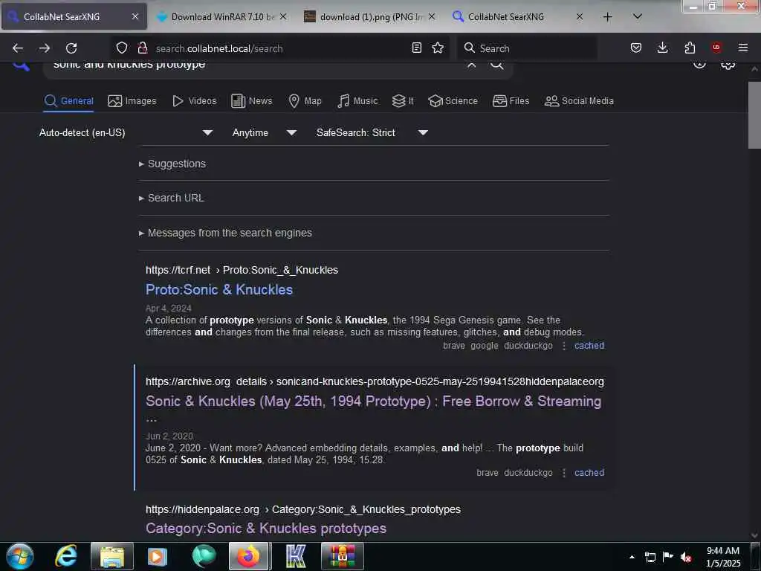Screen dimensions: 761x571
Task: Close the download (1).png tab
Action: [x=432, y=17]
